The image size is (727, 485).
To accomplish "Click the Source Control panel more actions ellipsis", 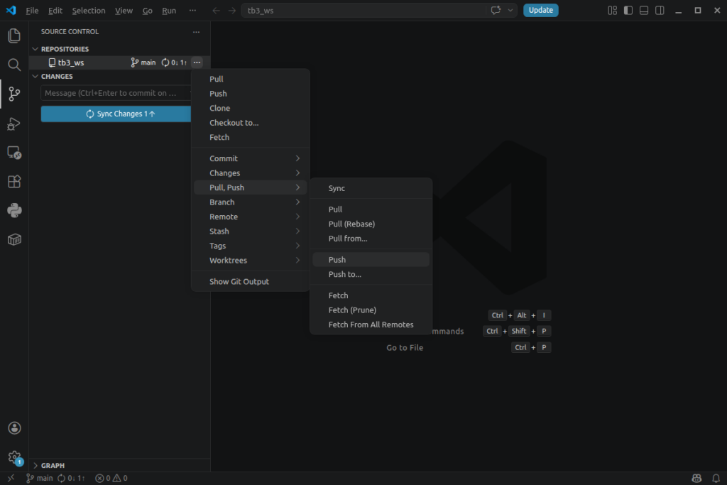I will (196, 32).
